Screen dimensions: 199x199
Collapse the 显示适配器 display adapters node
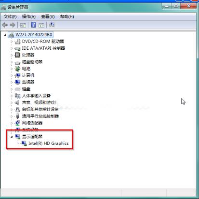pos(12,137)
